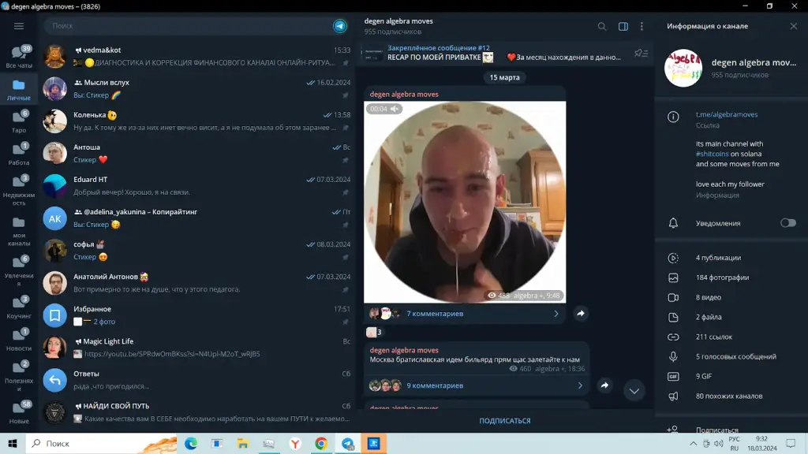Click ПОДПИСАТЬСЯ to subscribe

click(x=504, y=421)
